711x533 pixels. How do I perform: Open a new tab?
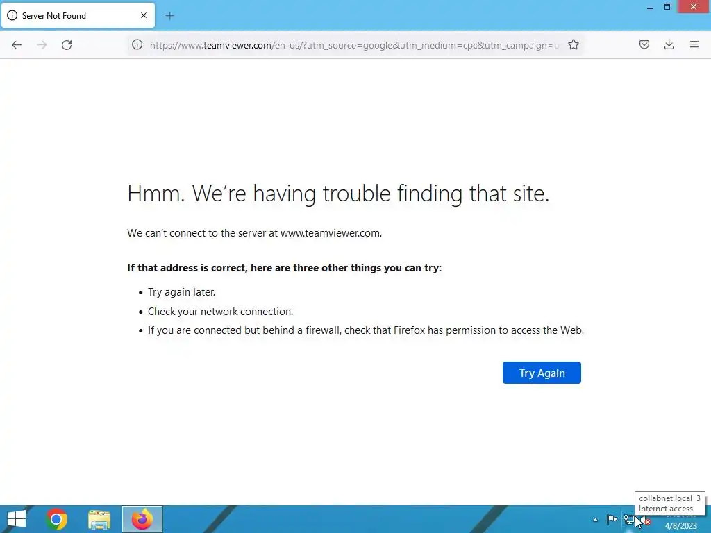pos(169,16)
